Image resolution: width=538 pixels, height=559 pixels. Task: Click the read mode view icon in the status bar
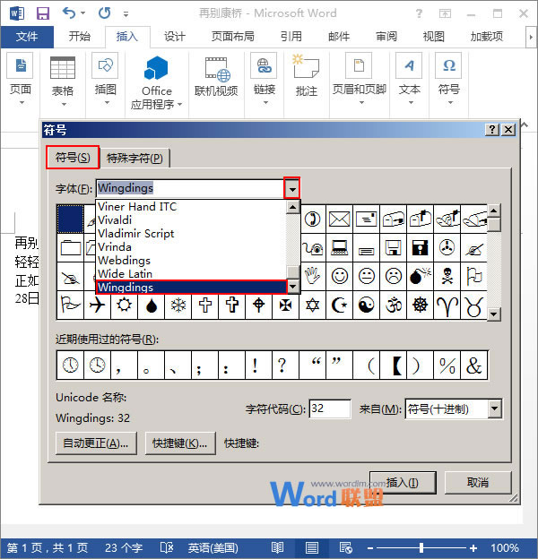point(278,547)
